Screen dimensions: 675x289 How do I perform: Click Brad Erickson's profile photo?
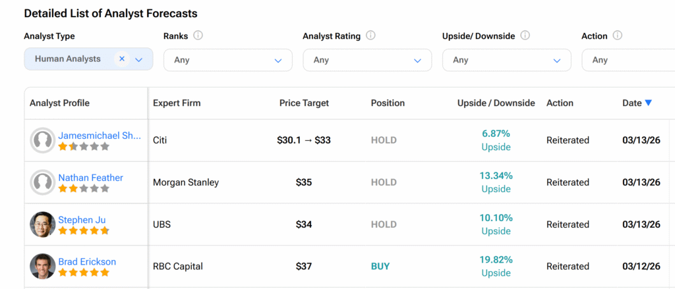[x=43, y=267]
